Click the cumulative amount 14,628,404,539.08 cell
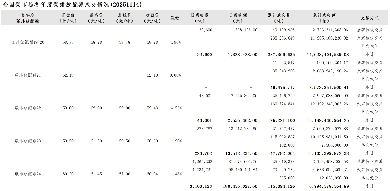 tap(328, 55)
